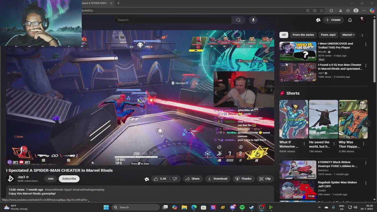This screenshot has height=212, width=377.
Task: Open Microsoft Store from the taskbar
Action: click(204, 207)
